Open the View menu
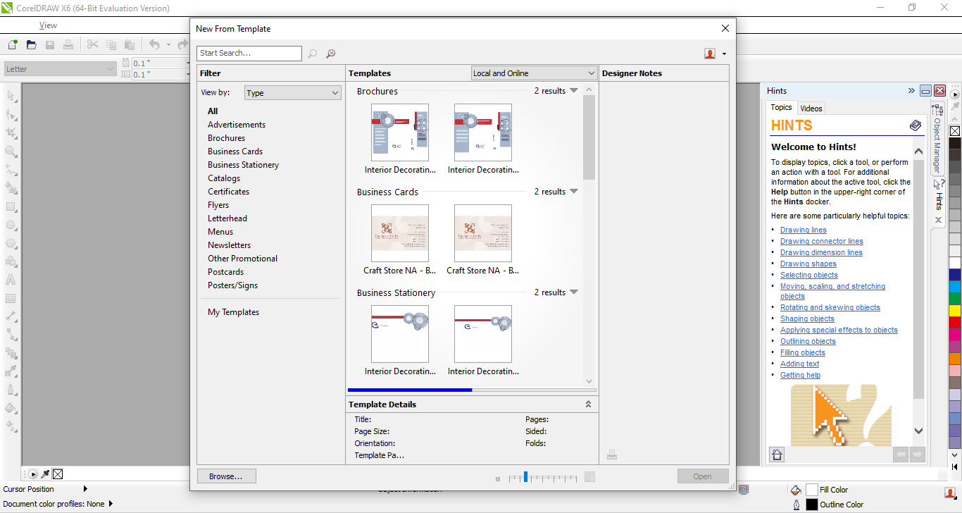962x513 pixels. click(x=48, y=25)
